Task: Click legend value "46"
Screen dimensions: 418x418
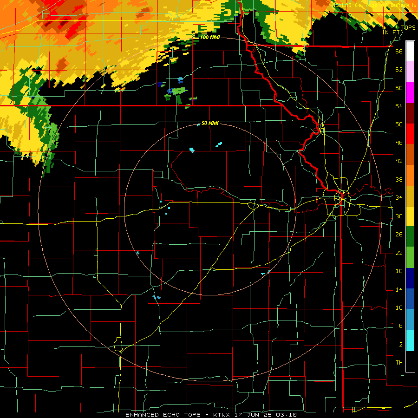Action: coord(399,143)
